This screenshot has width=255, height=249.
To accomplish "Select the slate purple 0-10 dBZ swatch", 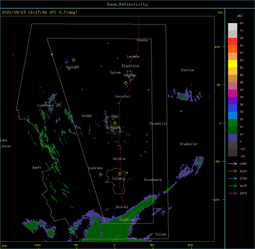I will coord(233,138).
